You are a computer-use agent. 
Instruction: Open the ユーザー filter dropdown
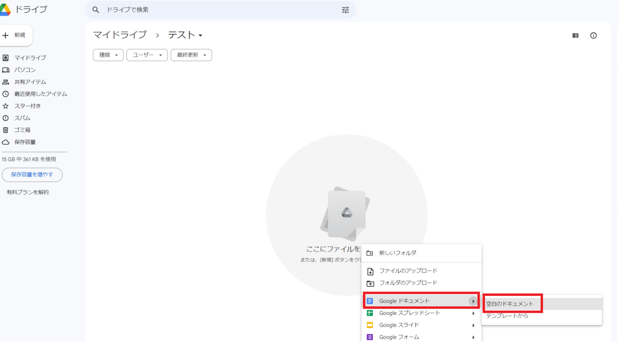pos(147,55)
